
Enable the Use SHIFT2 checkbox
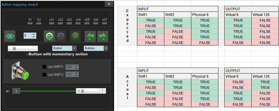pyautogui.click(x=44, y=75)
